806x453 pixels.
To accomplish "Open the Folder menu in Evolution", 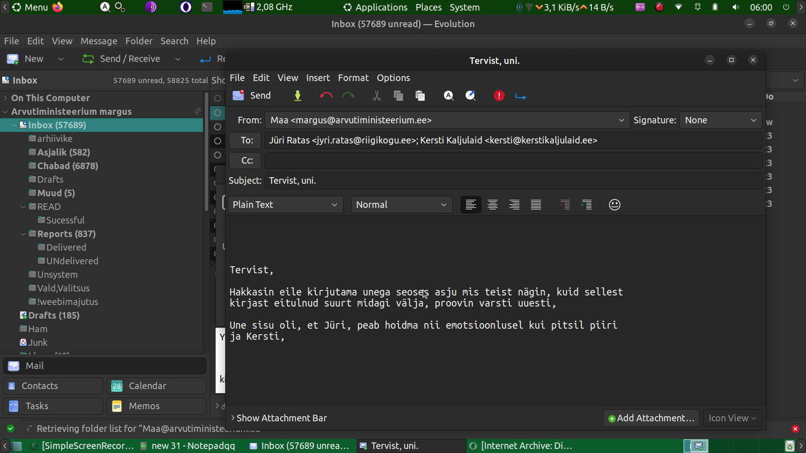I will [139, 41].
